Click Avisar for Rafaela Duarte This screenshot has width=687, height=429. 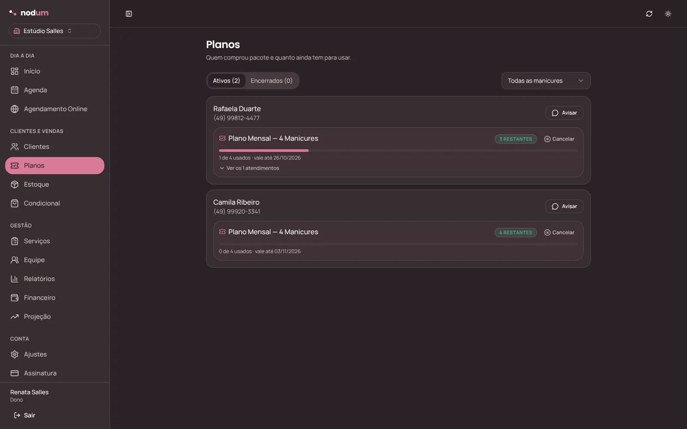[564, 113]
